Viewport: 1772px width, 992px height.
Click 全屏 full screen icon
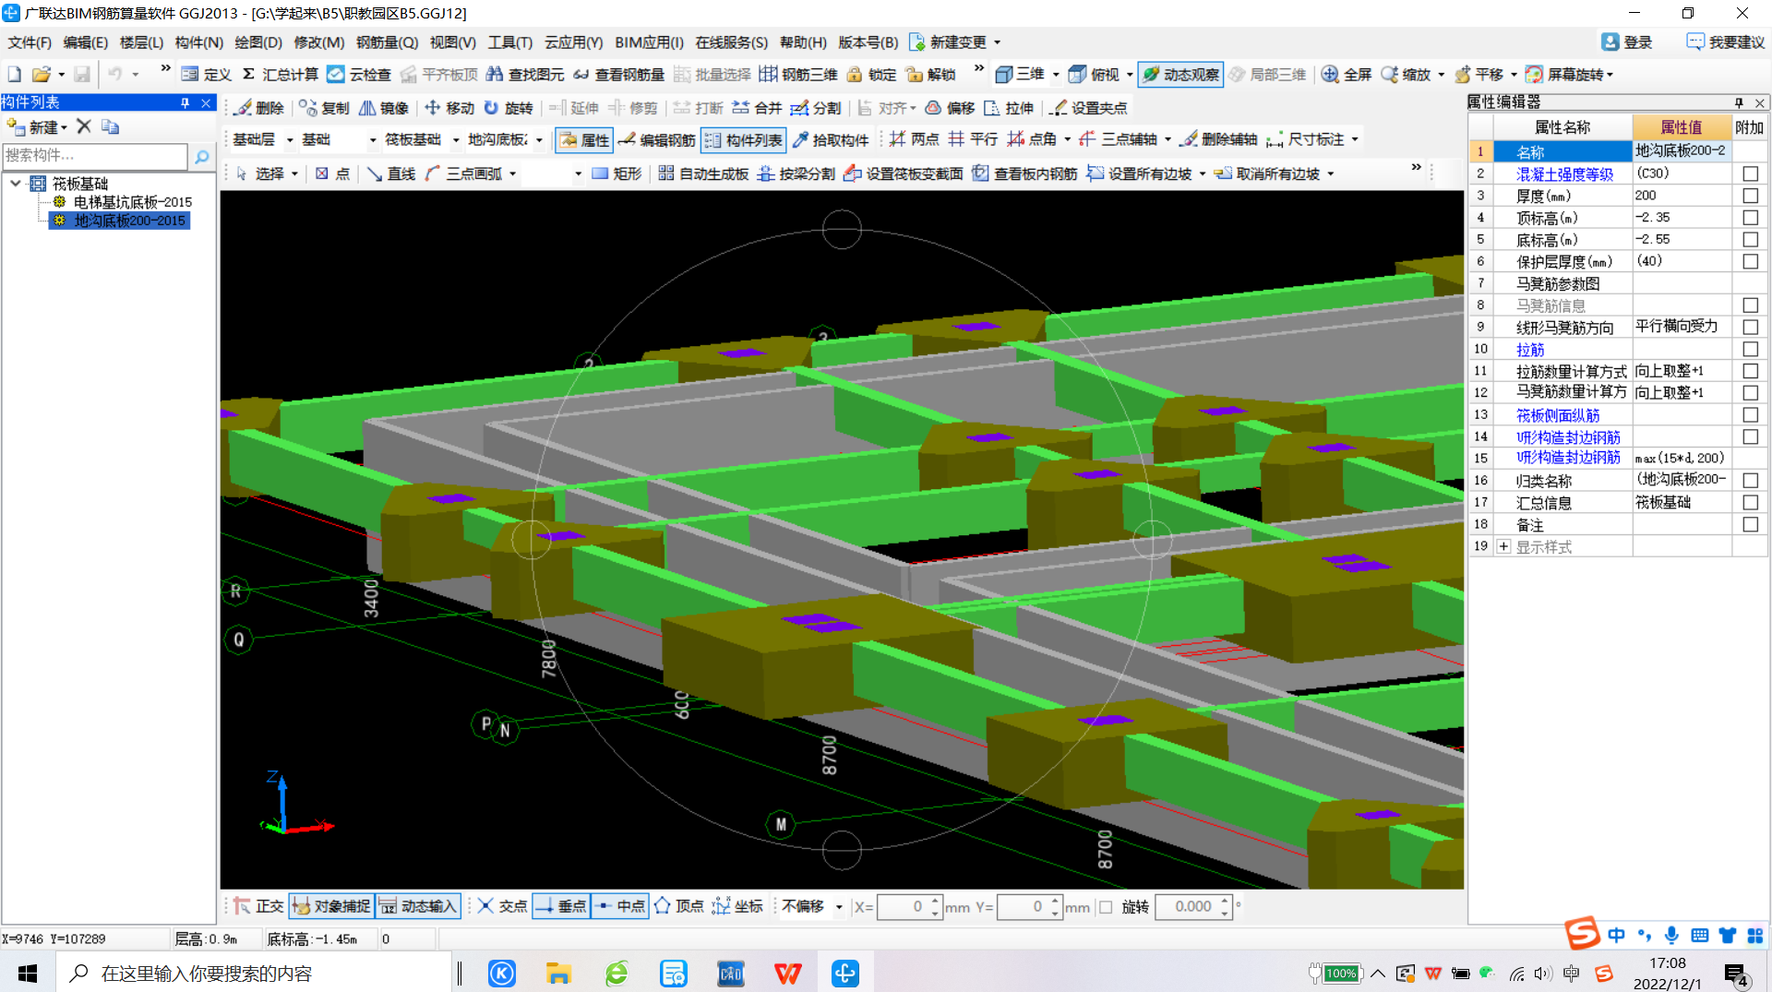click(x=1330, y=74)
